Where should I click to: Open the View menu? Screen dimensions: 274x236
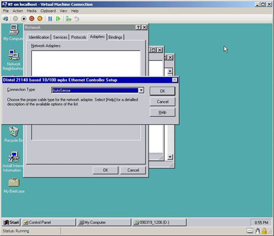pos(63,11)
